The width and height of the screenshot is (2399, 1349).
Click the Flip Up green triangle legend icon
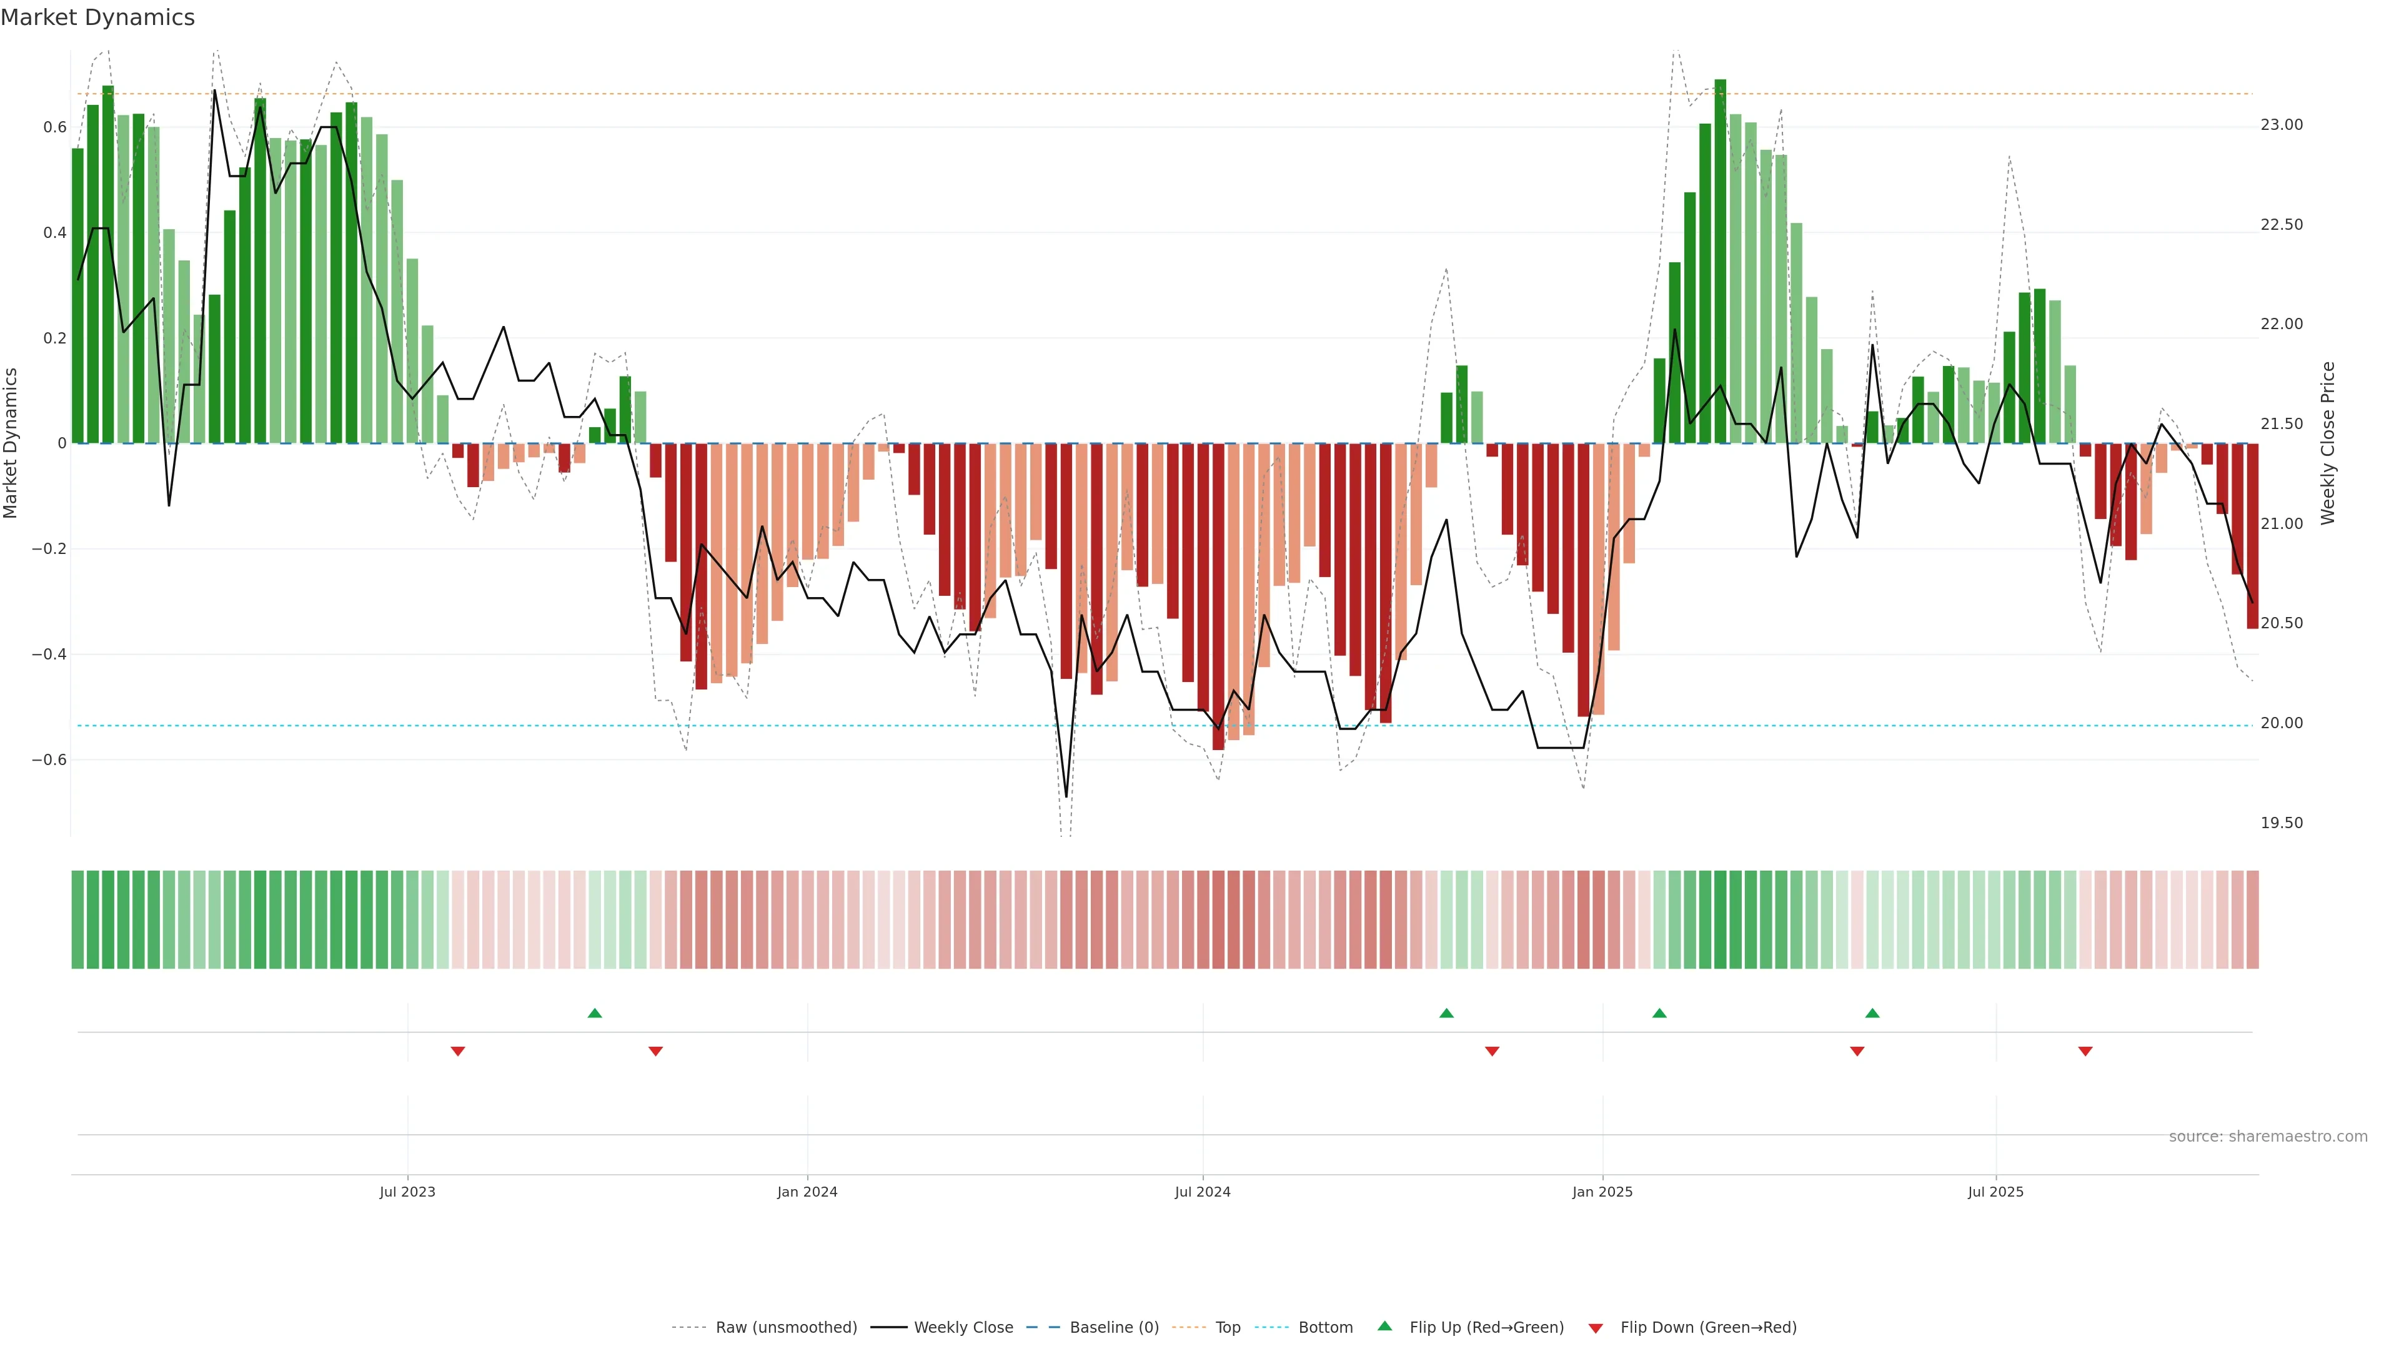coord(1384,1326)
